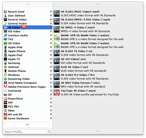Click the Lossless Audio note icon

click(5, 35)
